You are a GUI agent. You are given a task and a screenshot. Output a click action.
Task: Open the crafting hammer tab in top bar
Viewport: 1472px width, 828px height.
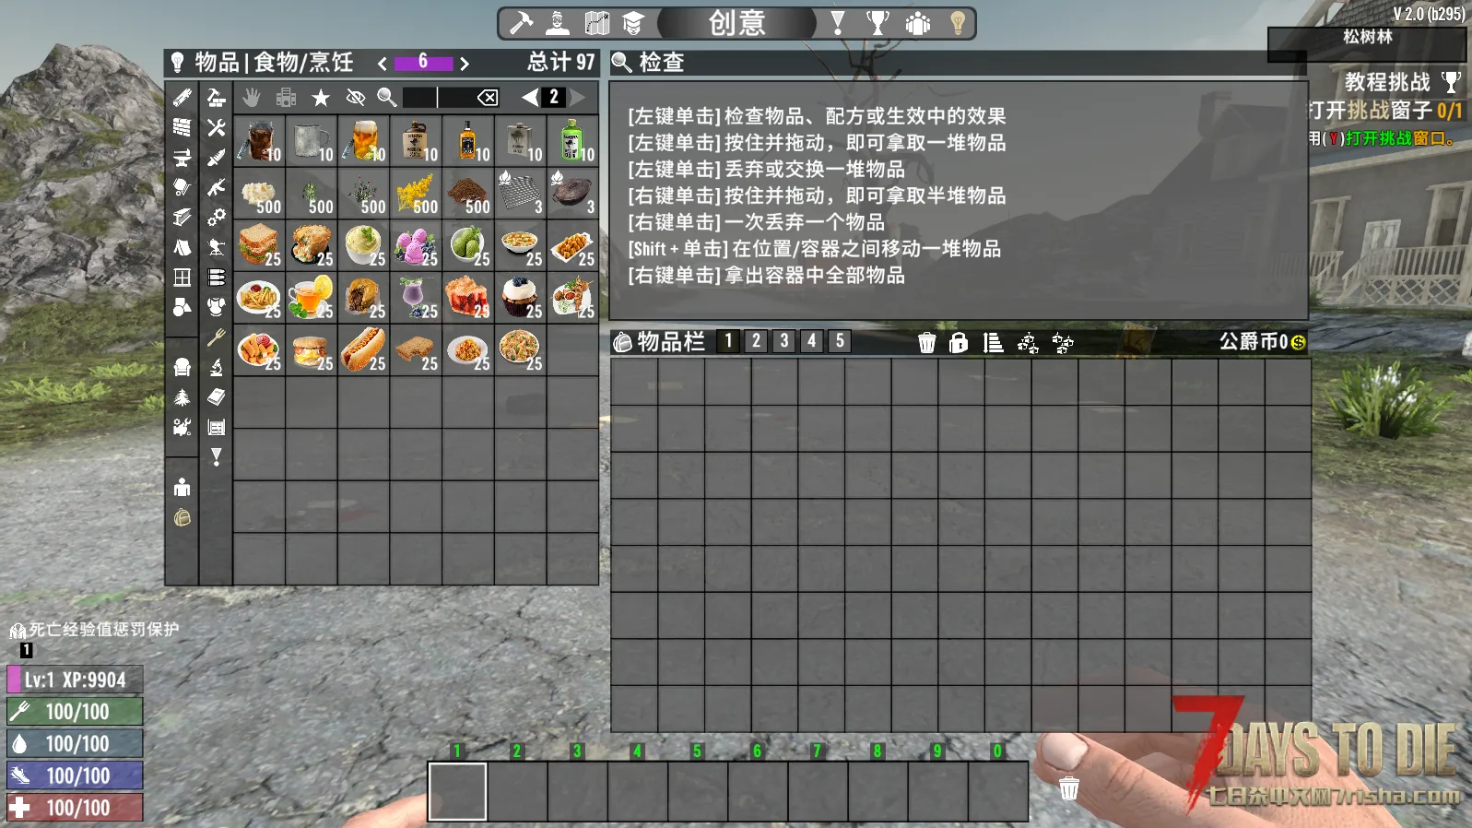pos(521,22)
